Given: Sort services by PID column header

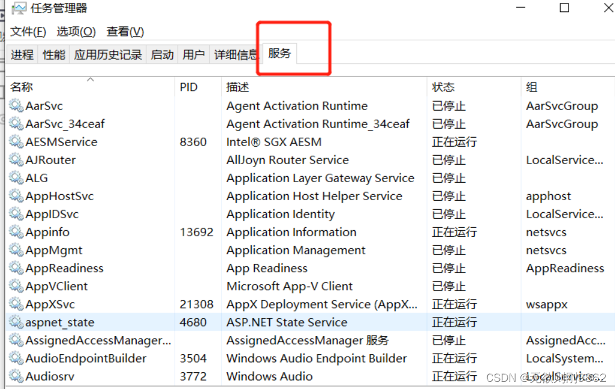Looking at the screenshot, I should (198, 87).
